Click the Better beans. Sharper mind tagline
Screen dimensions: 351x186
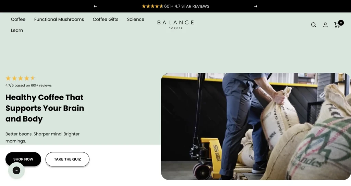[43, 137]
